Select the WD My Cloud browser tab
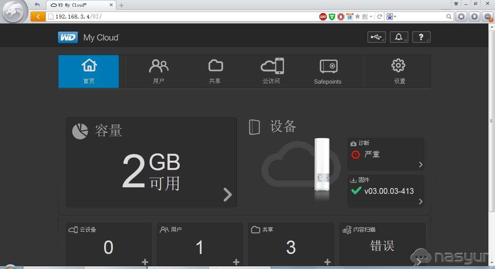 point(81,5)
